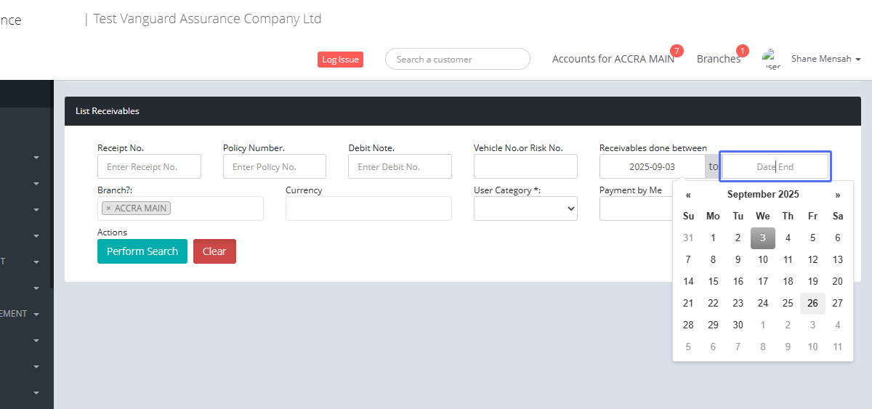Click the red Clear button
The image size is (872, 409).
click(214, 251)
